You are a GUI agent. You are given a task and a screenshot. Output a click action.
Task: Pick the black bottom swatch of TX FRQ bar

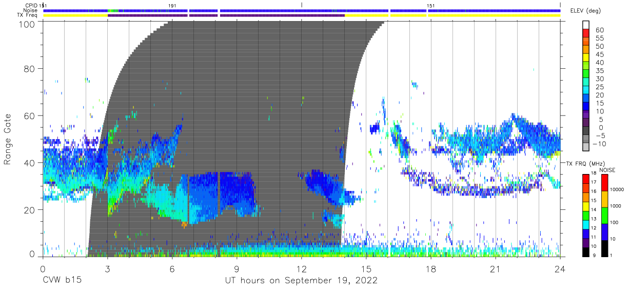pyautogui.click(x=586, y=251)
